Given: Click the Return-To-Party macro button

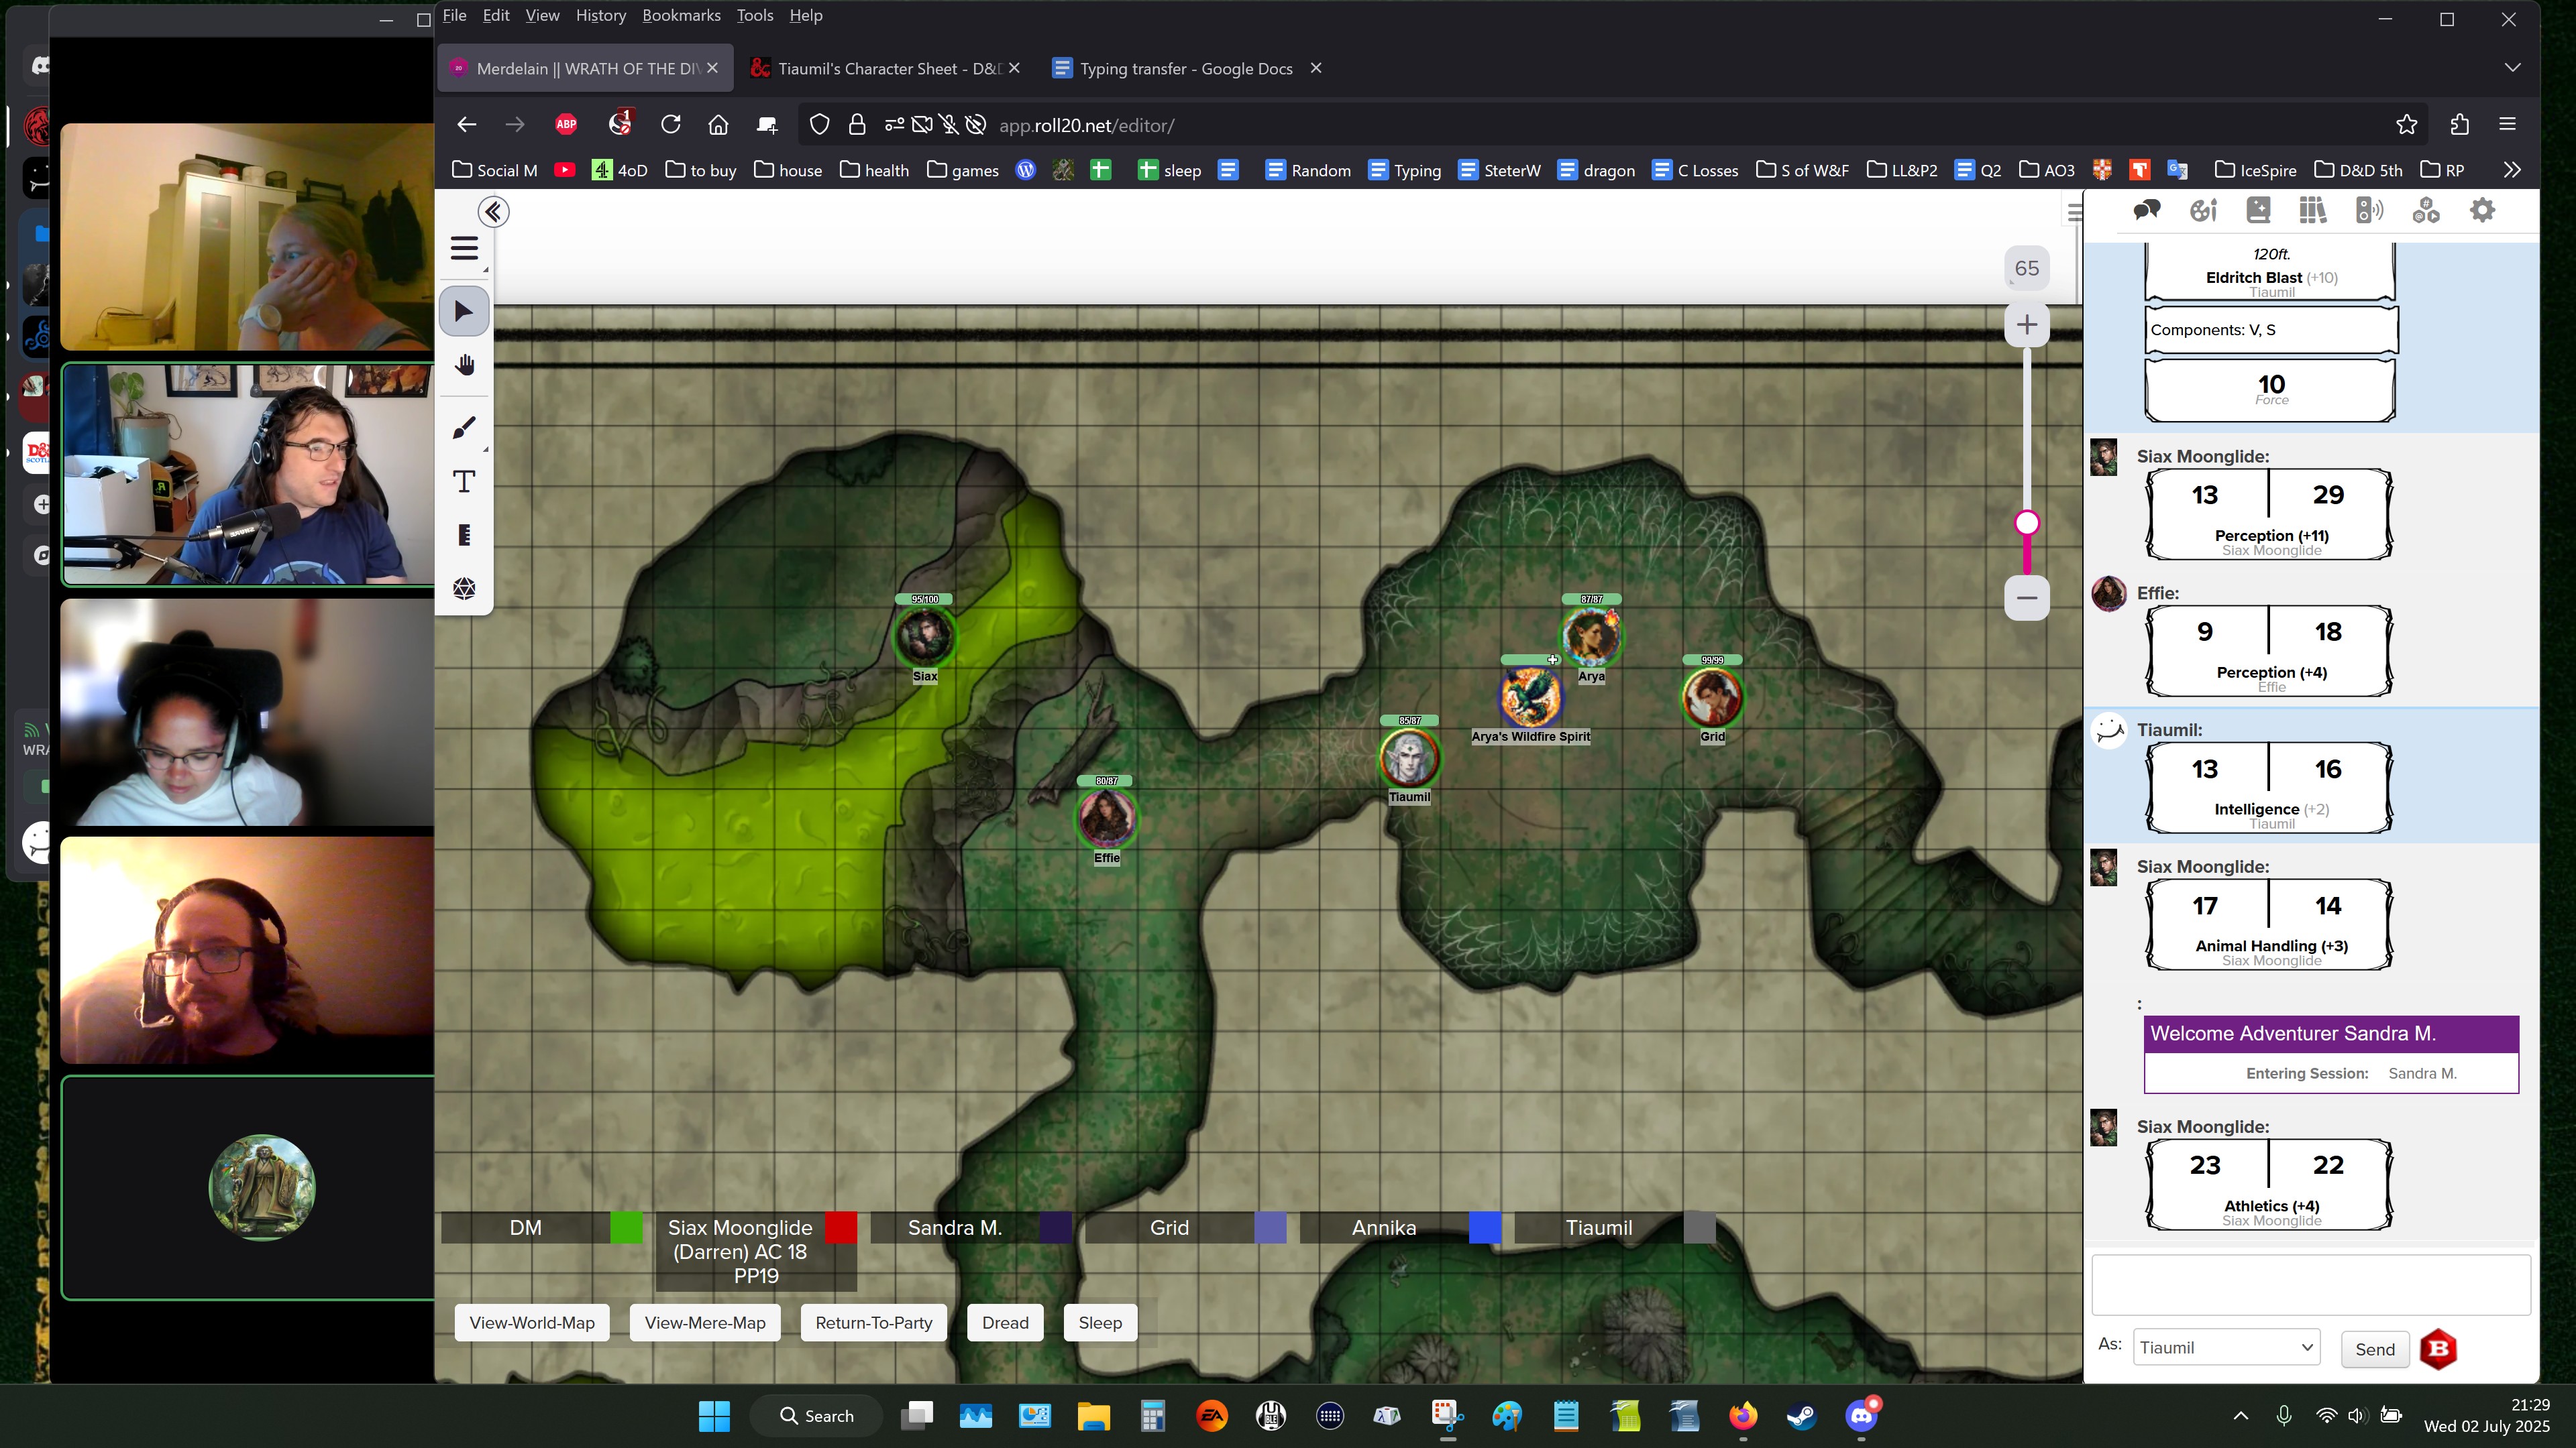Looking at the screenshot, I should tap(873, 1323).
